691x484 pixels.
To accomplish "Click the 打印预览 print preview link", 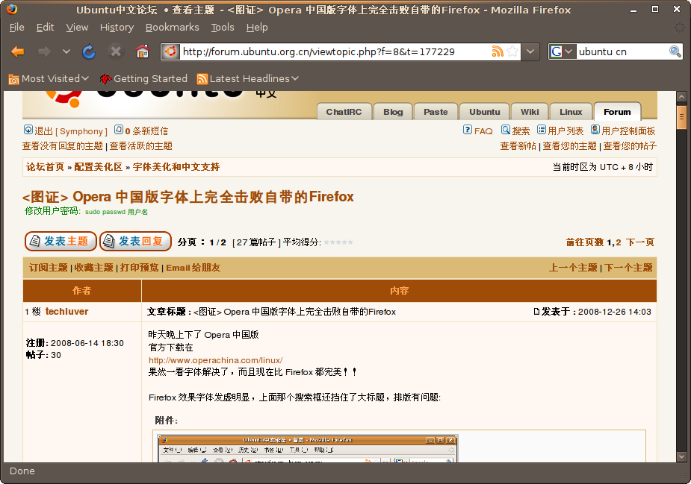I will tap(139, 268).
